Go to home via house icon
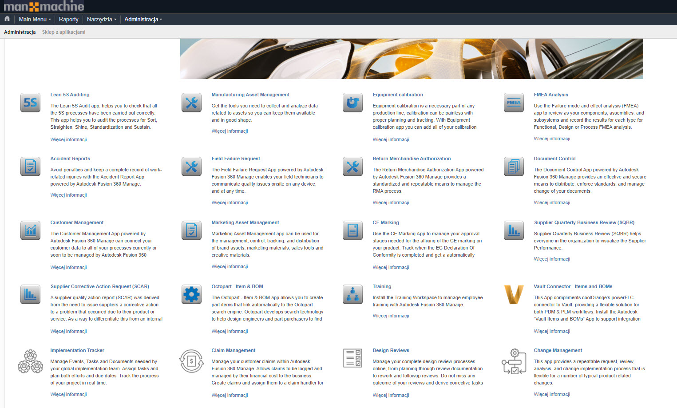The image size is (677, 408). pyautogui.click(x=7, y=19)
